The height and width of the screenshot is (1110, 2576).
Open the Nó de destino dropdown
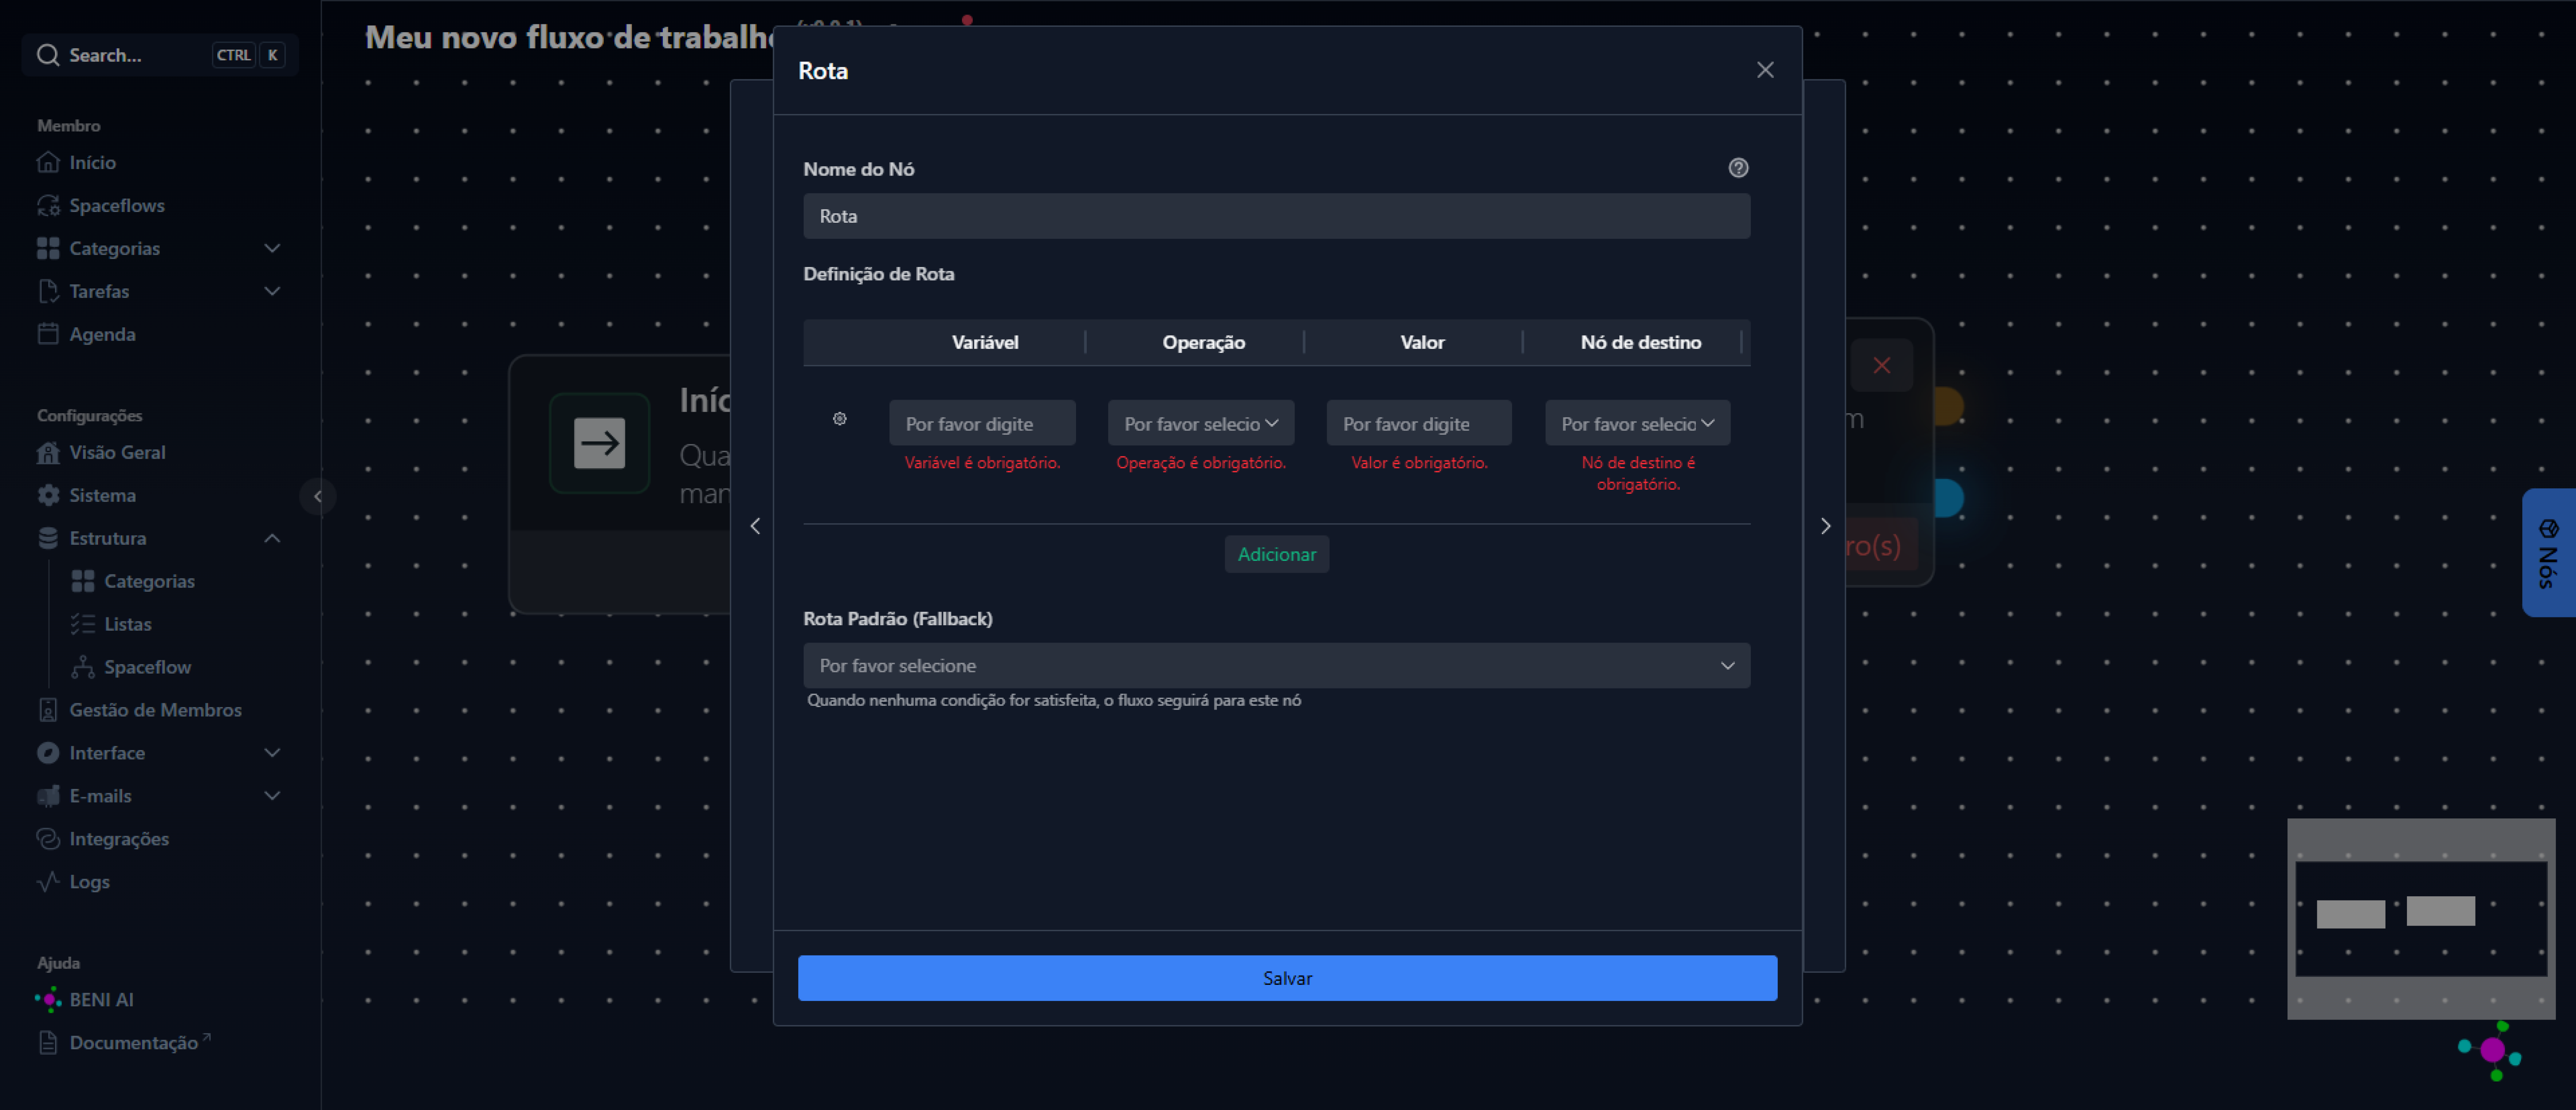[x=1637, y=423]
